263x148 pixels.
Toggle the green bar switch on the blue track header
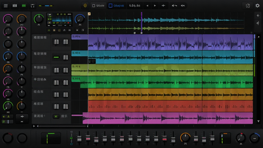[56, 57]
